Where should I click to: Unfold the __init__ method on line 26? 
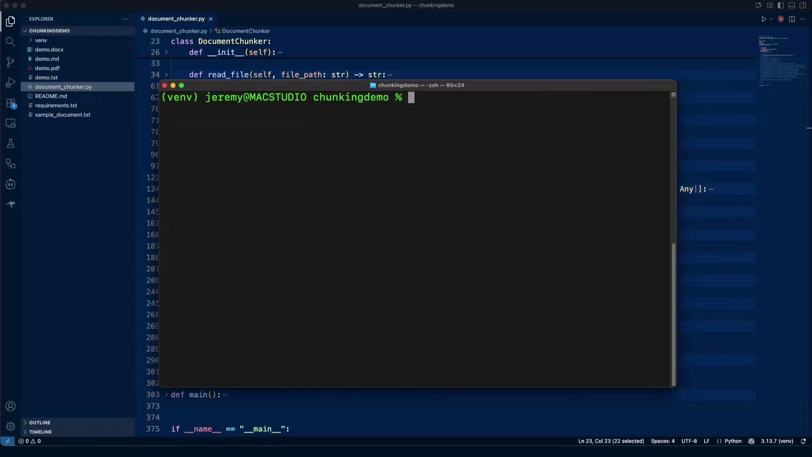click(166, 52)
